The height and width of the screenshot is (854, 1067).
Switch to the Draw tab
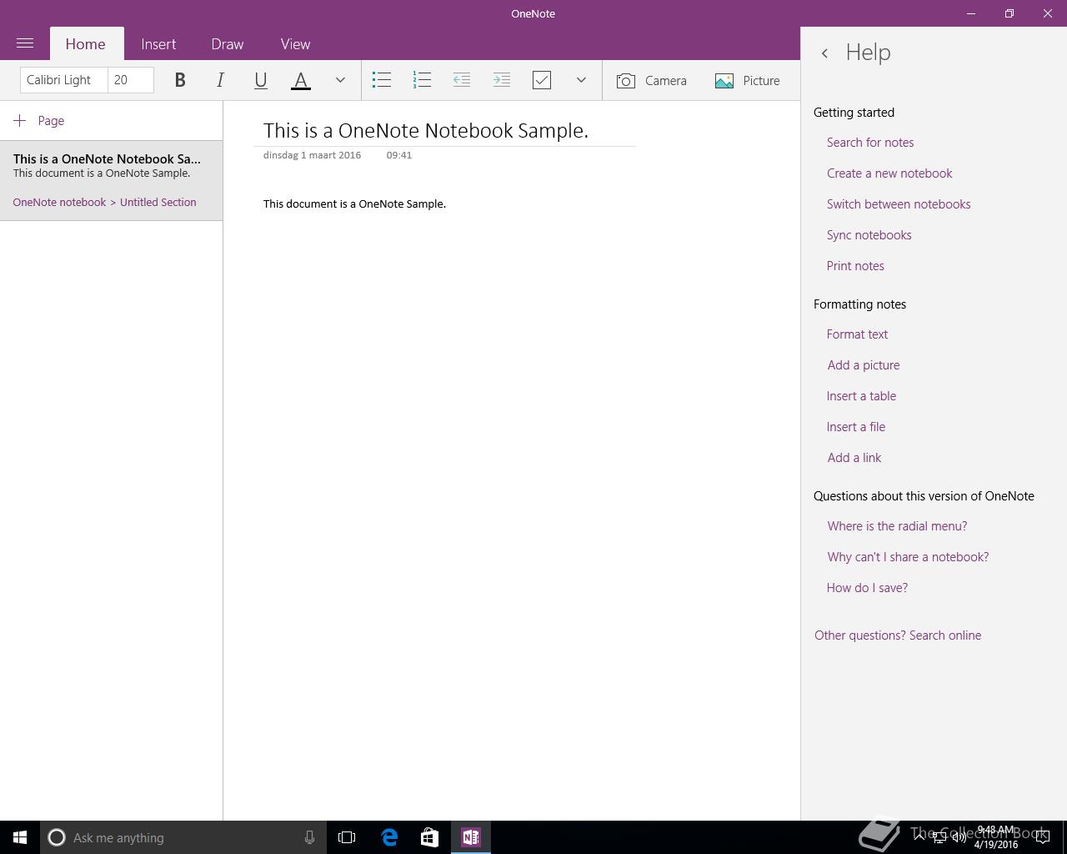(x=228, y=44)
